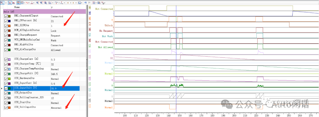
Task: Click the red measurement cursor icon
Action: (14, 3)
